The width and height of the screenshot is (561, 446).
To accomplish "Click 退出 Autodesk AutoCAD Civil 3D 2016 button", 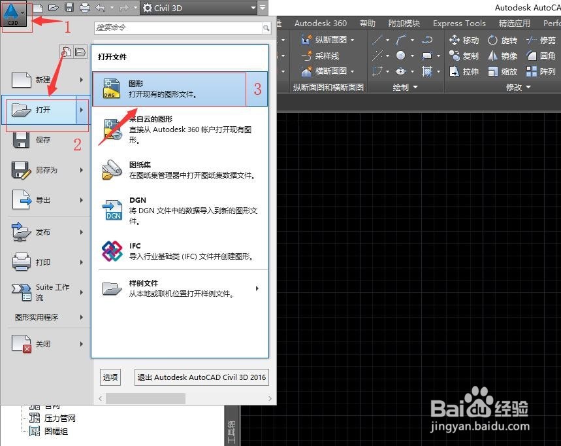I will (201, 377).
